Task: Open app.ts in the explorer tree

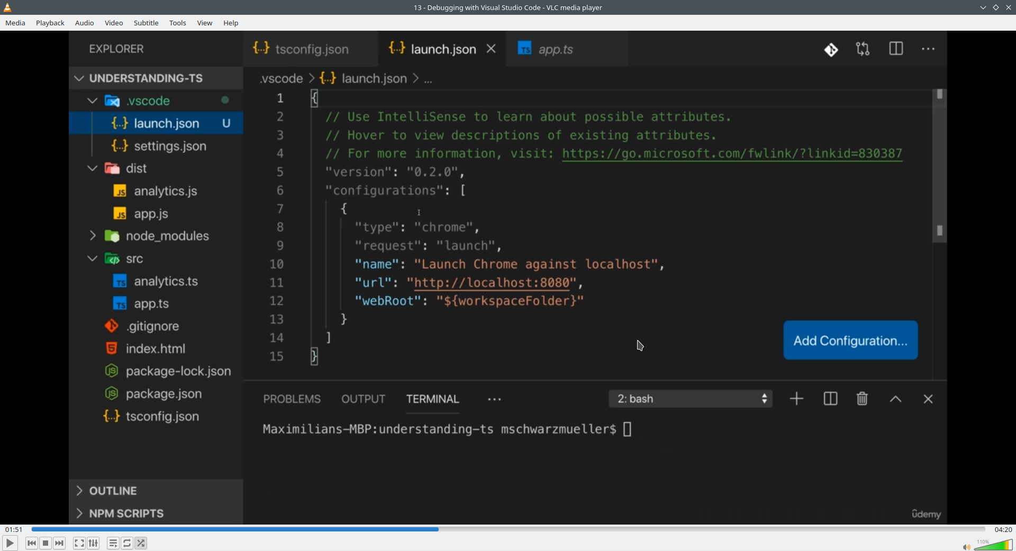Action: click(x=156, y=304)
